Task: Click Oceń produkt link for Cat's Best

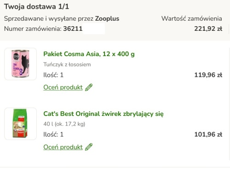Action: tap(63, 147)
